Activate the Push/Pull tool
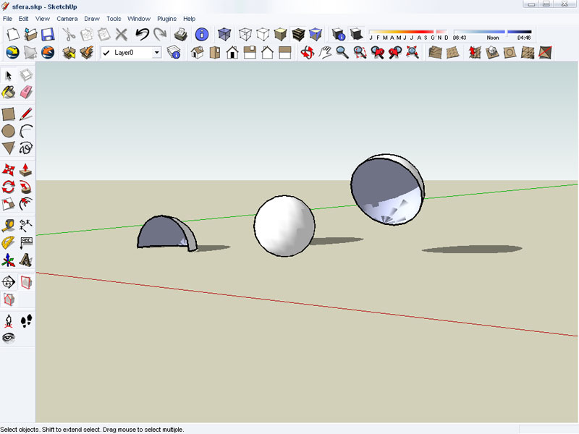579x434 pixels. [x=26, y=170]
